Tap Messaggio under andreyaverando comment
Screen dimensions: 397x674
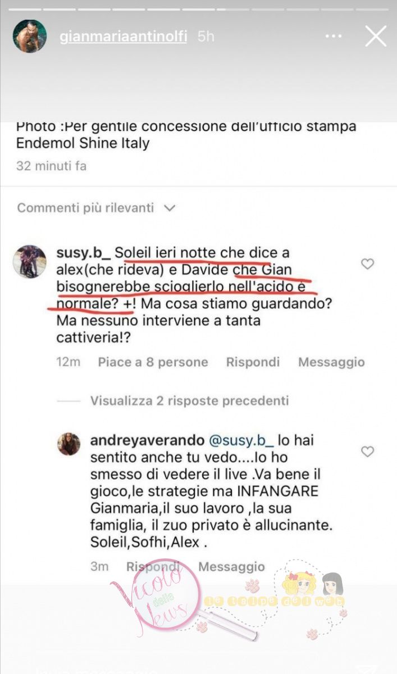coord(231,567)
